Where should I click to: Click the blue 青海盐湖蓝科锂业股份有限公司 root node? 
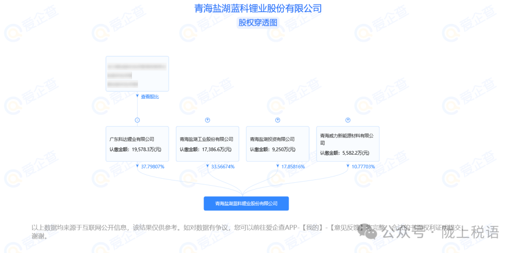246,203
